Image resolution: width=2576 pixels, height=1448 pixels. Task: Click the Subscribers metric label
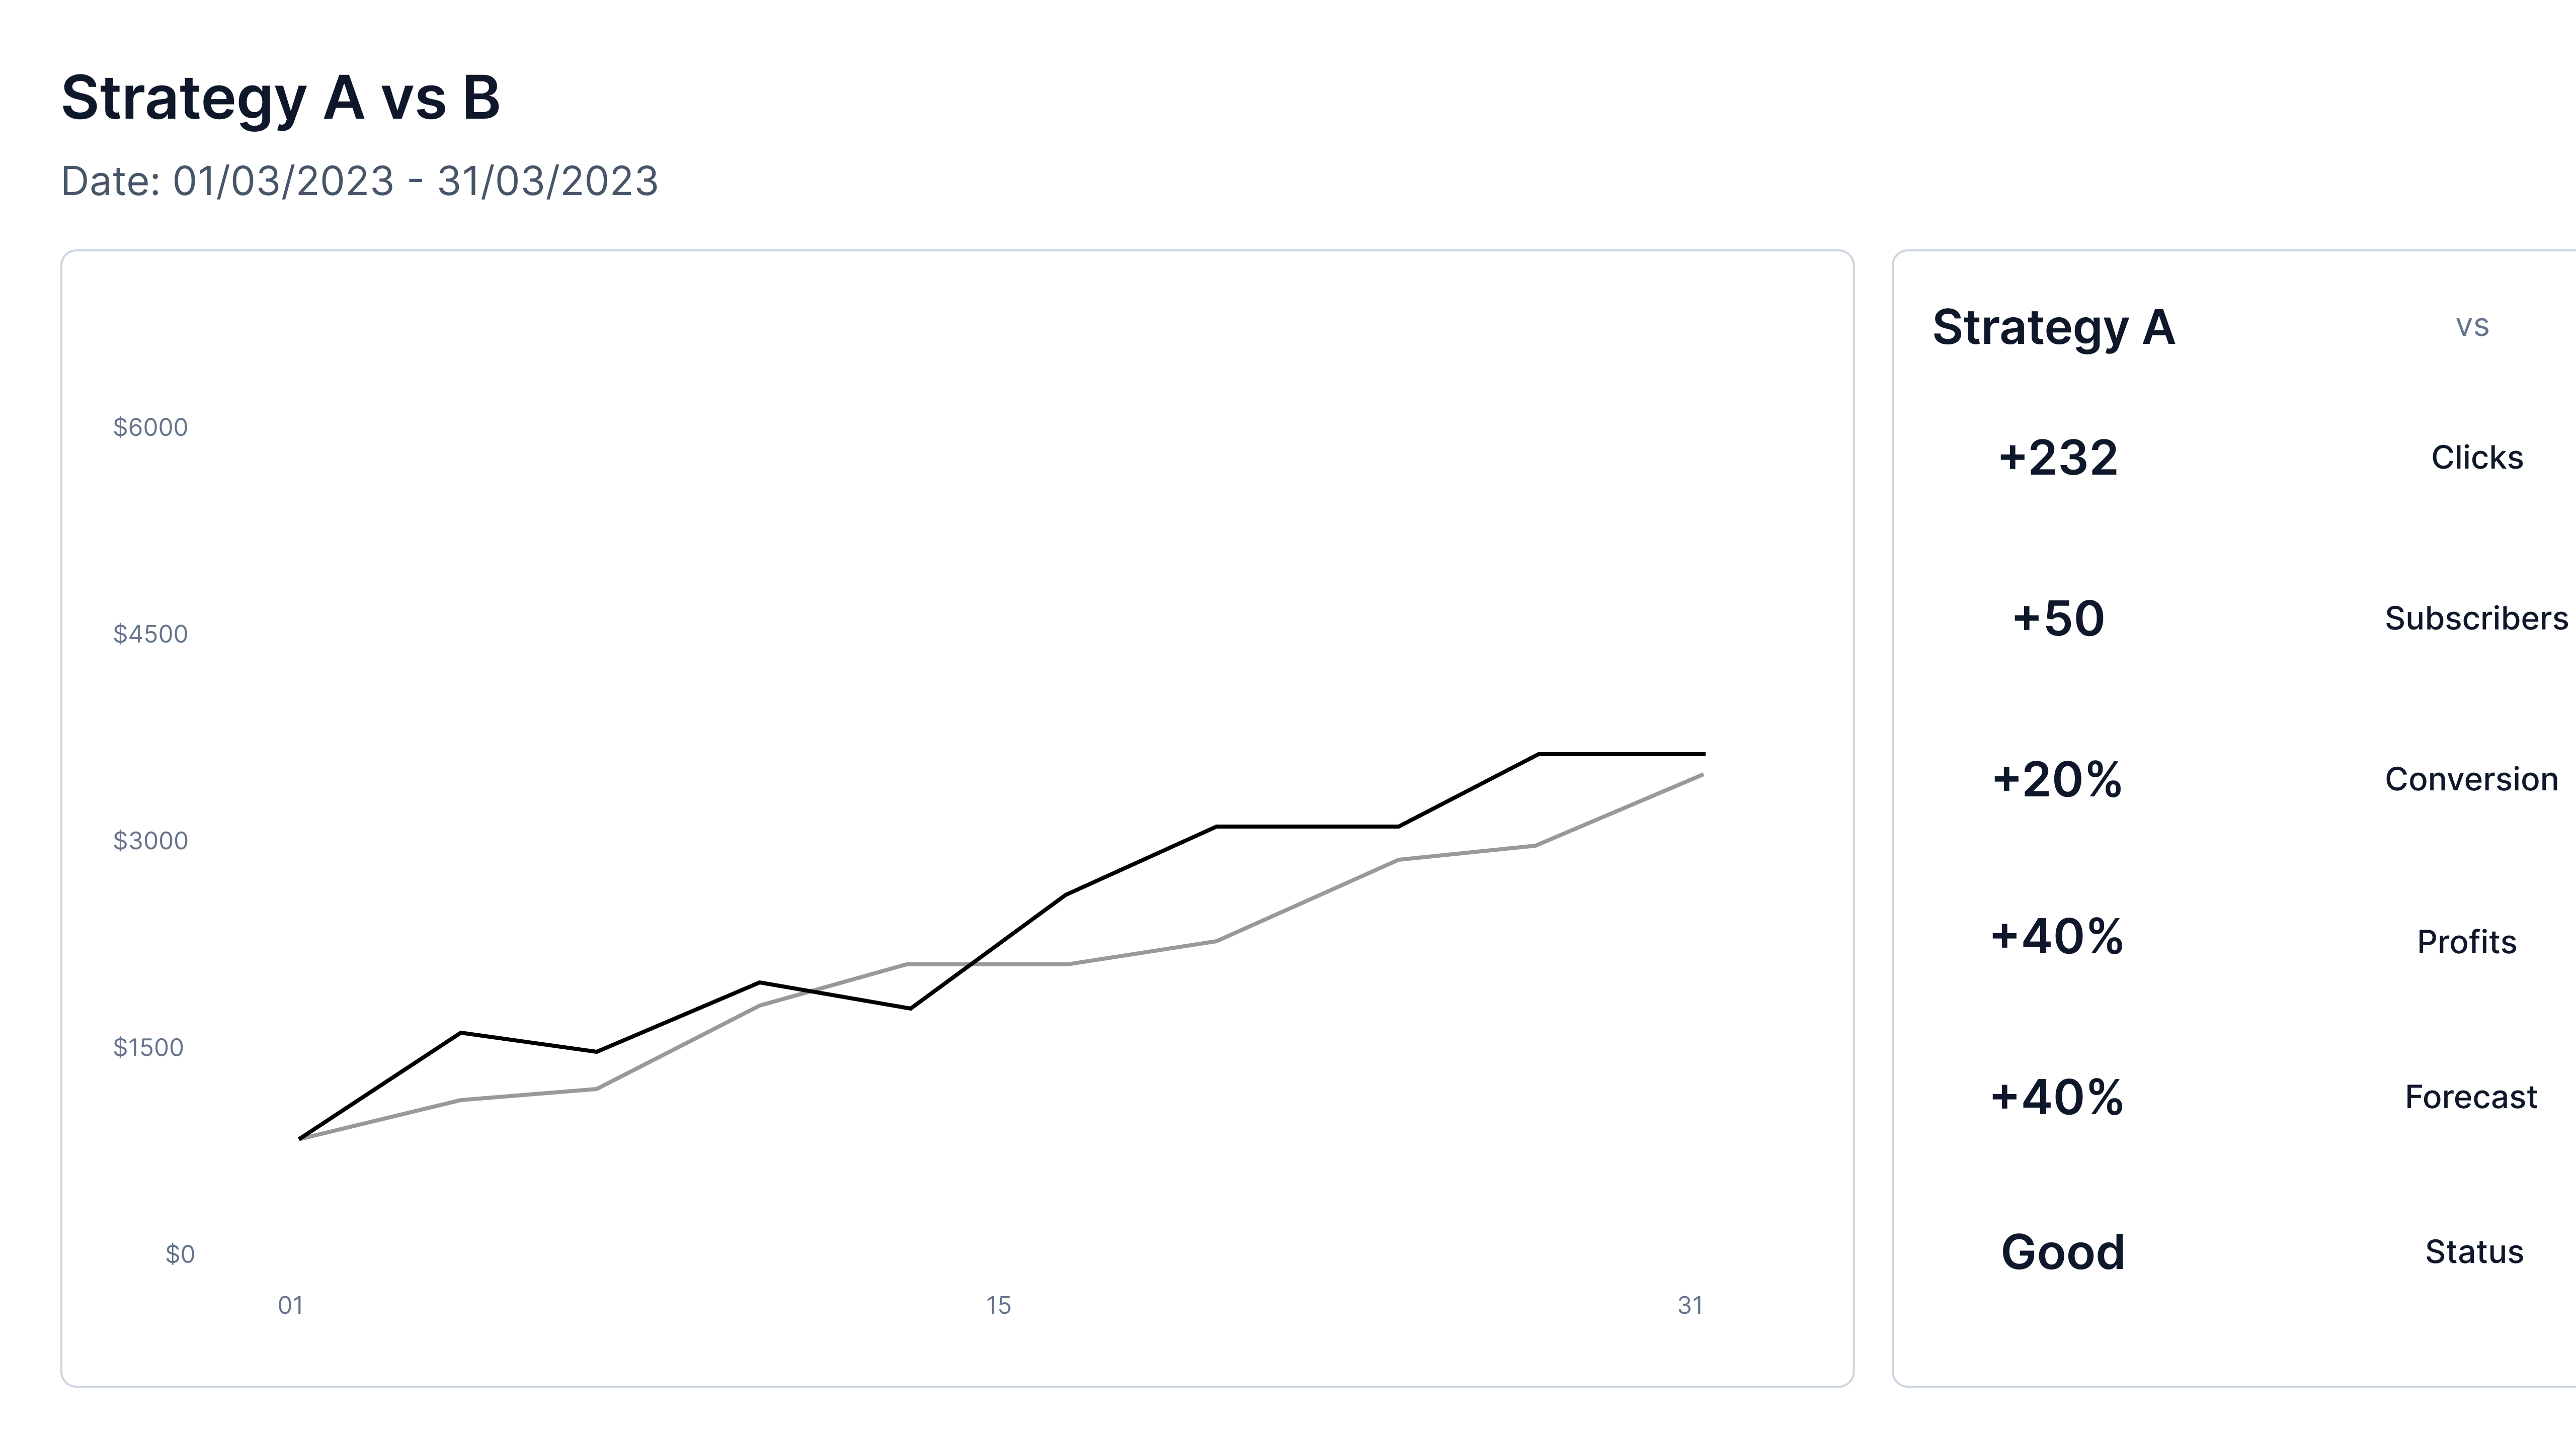coord(2476,618)
